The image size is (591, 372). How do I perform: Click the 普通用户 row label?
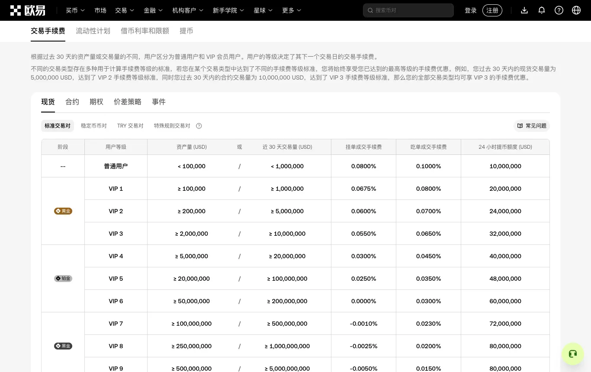tap(116, 166)
